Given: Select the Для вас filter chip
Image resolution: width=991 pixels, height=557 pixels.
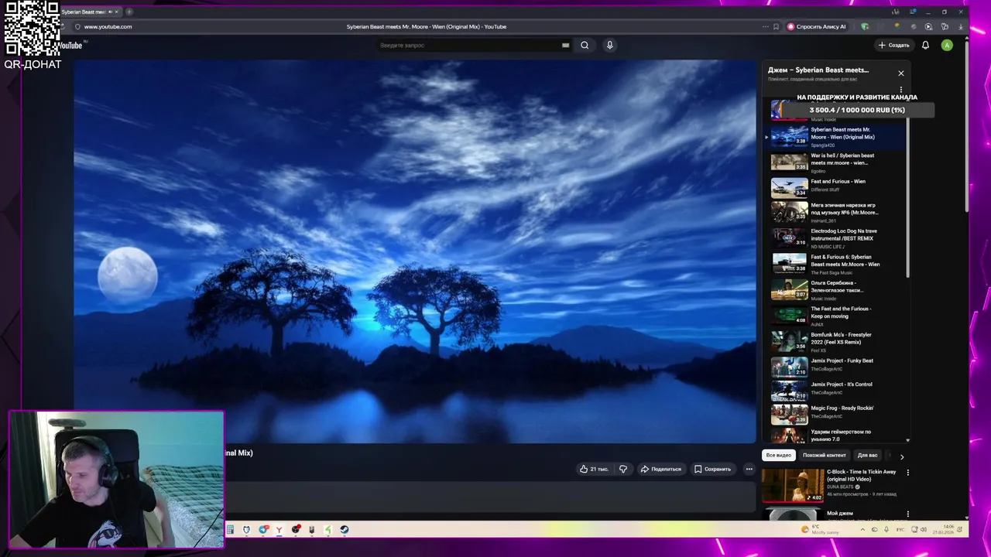Looking at the screenshot, I should pos(867,455).
